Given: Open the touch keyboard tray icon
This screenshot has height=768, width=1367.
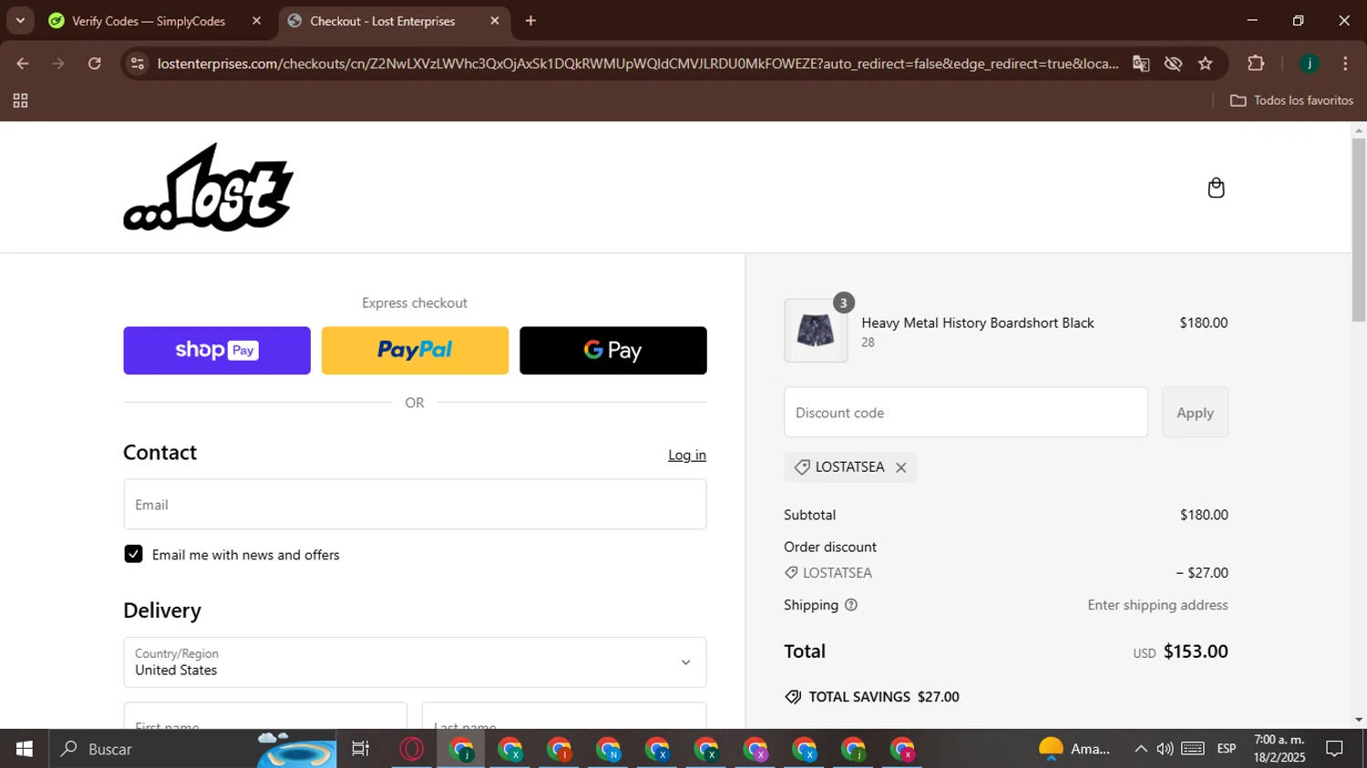Looking at the screenshot, I should coord(1193,749).
